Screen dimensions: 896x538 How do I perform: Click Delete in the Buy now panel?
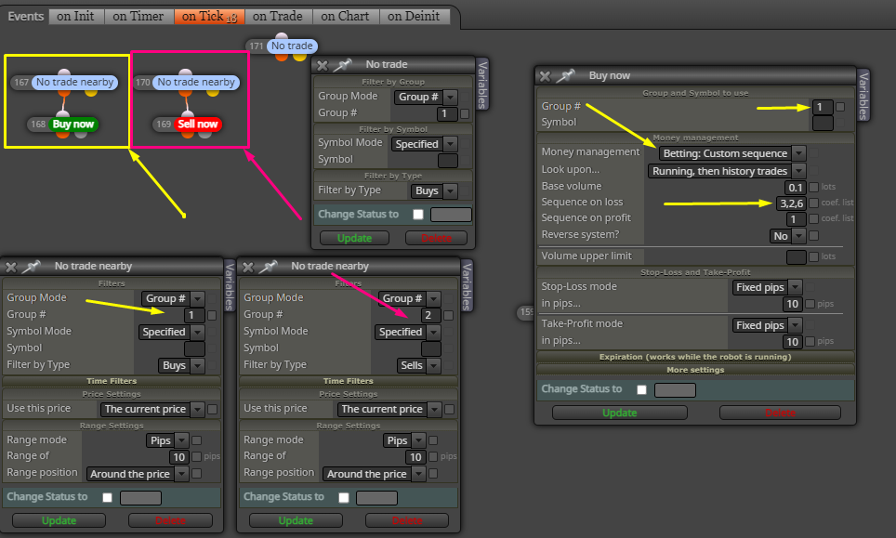(x=780, y=413)
